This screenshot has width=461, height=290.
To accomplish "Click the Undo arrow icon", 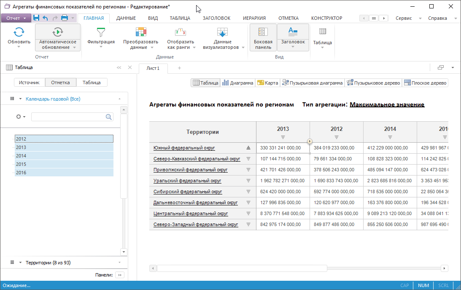I will click(46, 18).
